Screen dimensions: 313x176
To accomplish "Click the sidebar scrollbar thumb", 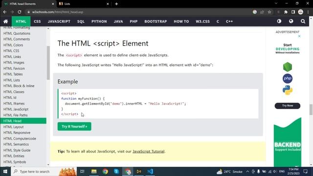I will pos(48,63).
